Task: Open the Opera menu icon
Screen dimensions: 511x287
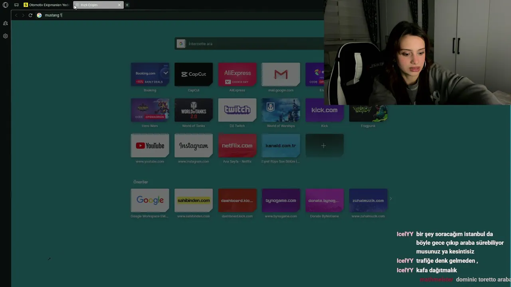Action: tap(6, 5)
